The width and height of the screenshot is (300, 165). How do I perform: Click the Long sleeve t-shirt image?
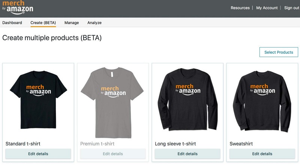[187, 100]
